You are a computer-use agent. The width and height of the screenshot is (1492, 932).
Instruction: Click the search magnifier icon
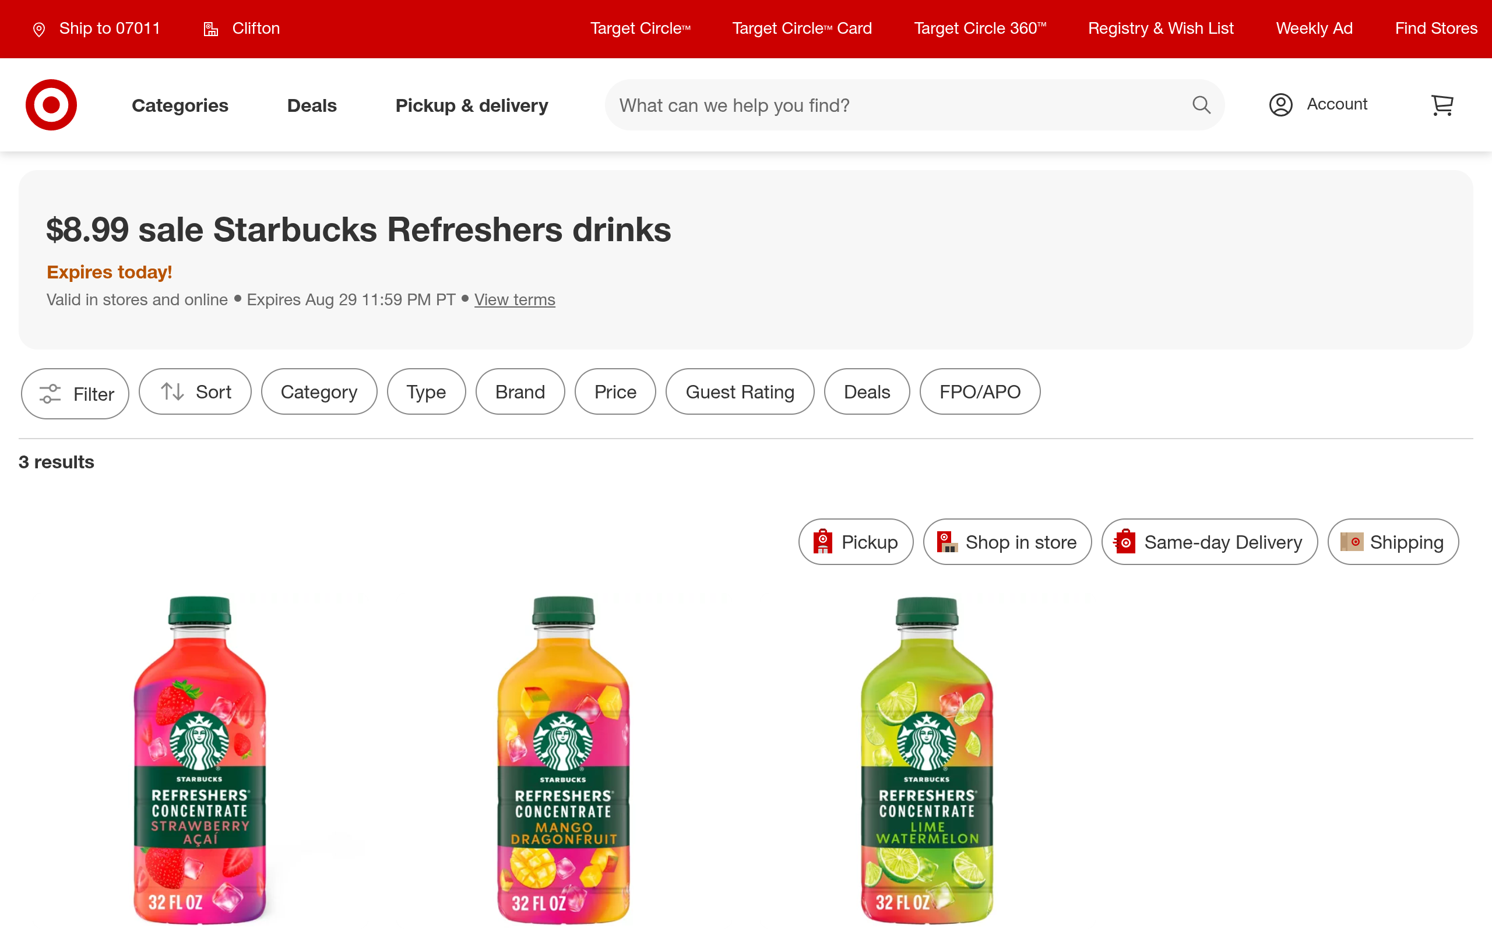1201,105
